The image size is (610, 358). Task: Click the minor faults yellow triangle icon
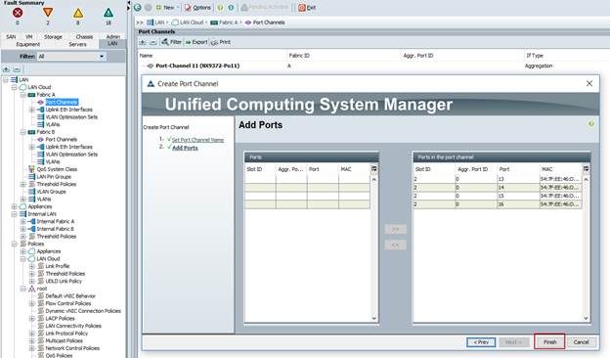click(78, 13)
